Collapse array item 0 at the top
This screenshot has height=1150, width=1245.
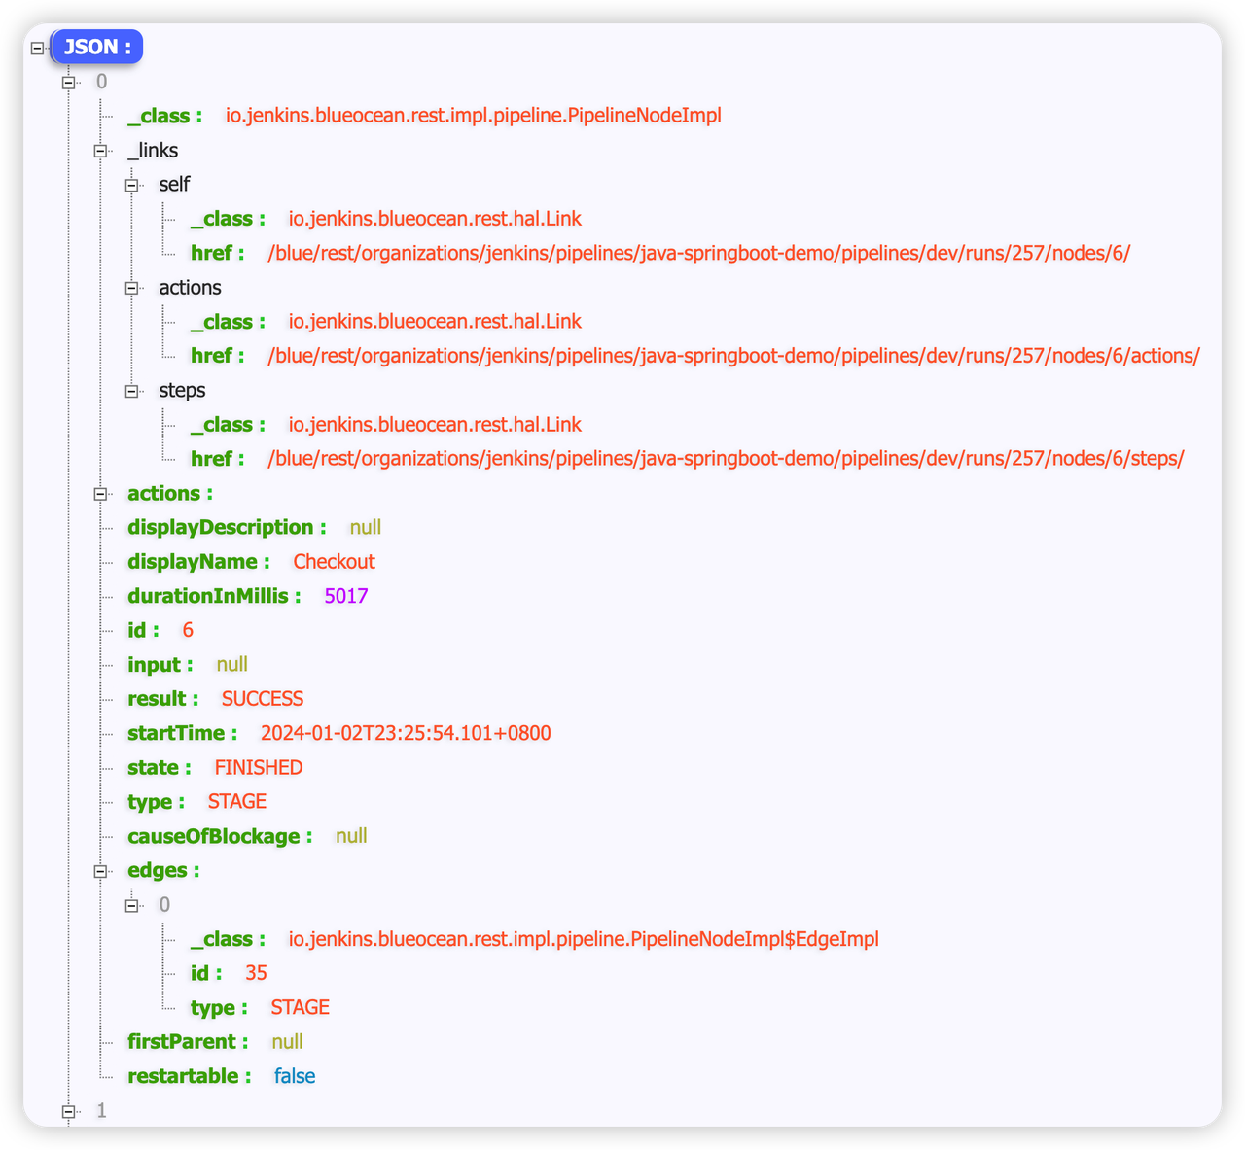pos(68,83)
